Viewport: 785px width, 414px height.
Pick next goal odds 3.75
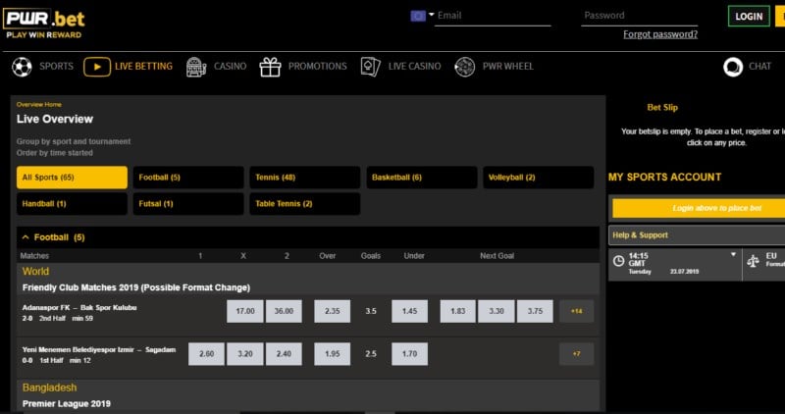[535, 311]
